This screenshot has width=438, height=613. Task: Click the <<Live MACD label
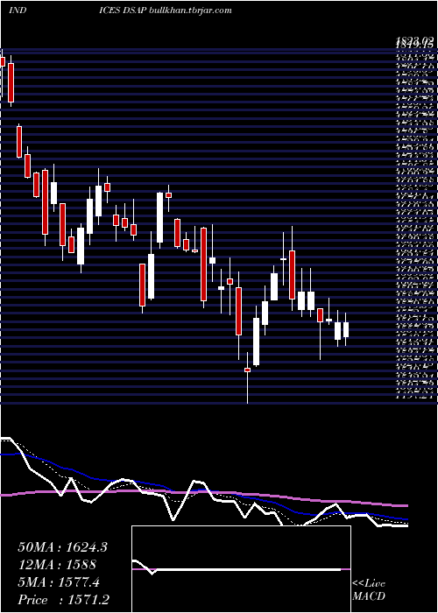(x=369, y=589)
